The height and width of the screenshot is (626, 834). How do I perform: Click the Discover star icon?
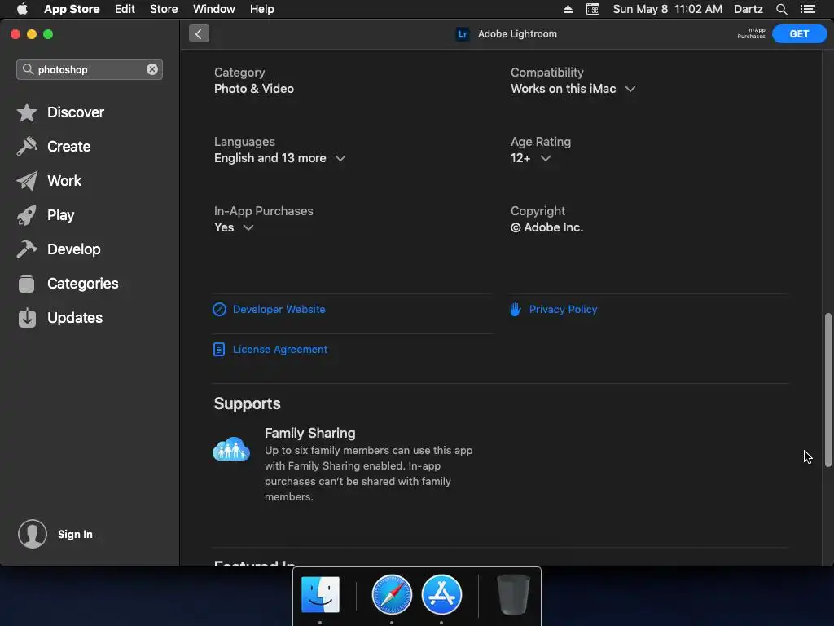pyautogui.click(x=27, y=112)
